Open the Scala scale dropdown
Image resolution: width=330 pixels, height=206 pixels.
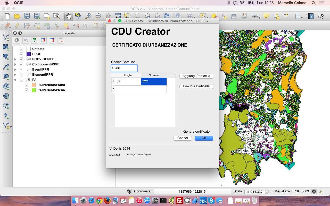click(267, 192)
